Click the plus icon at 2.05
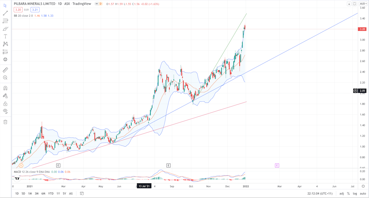Image resolution: width=369 pixels, height=198 pixels. 355,91
